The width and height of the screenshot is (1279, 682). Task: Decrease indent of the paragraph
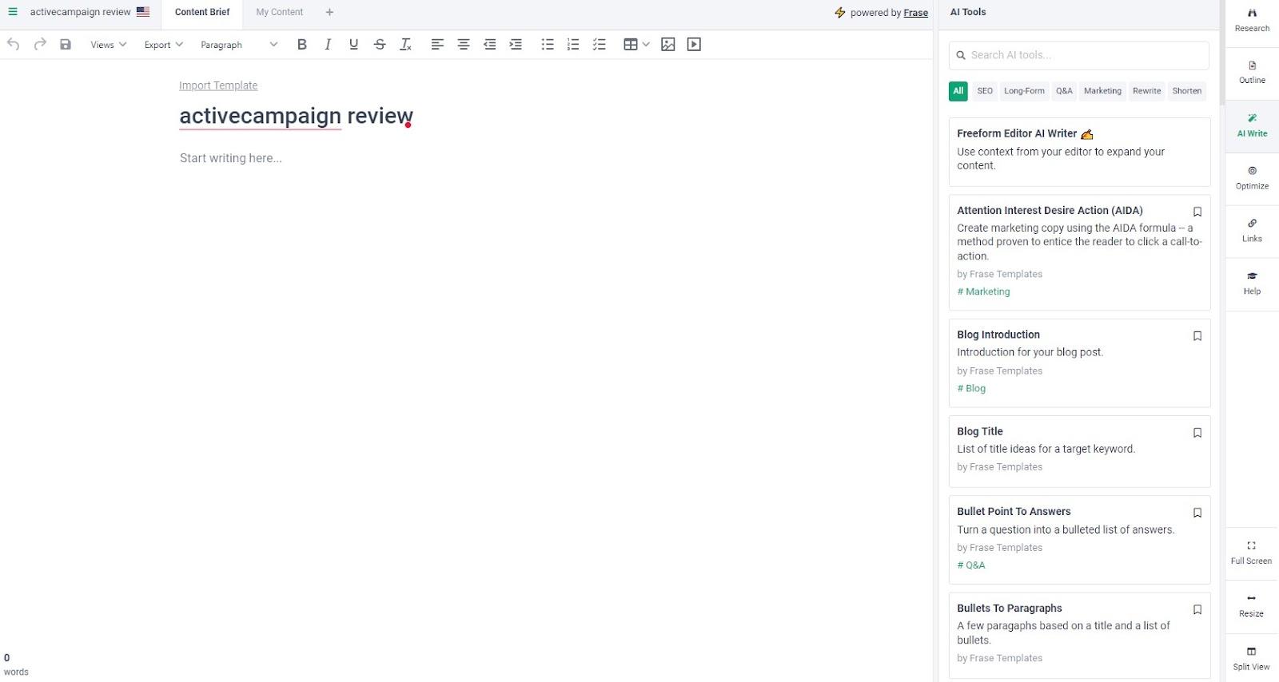click(490, 45)
